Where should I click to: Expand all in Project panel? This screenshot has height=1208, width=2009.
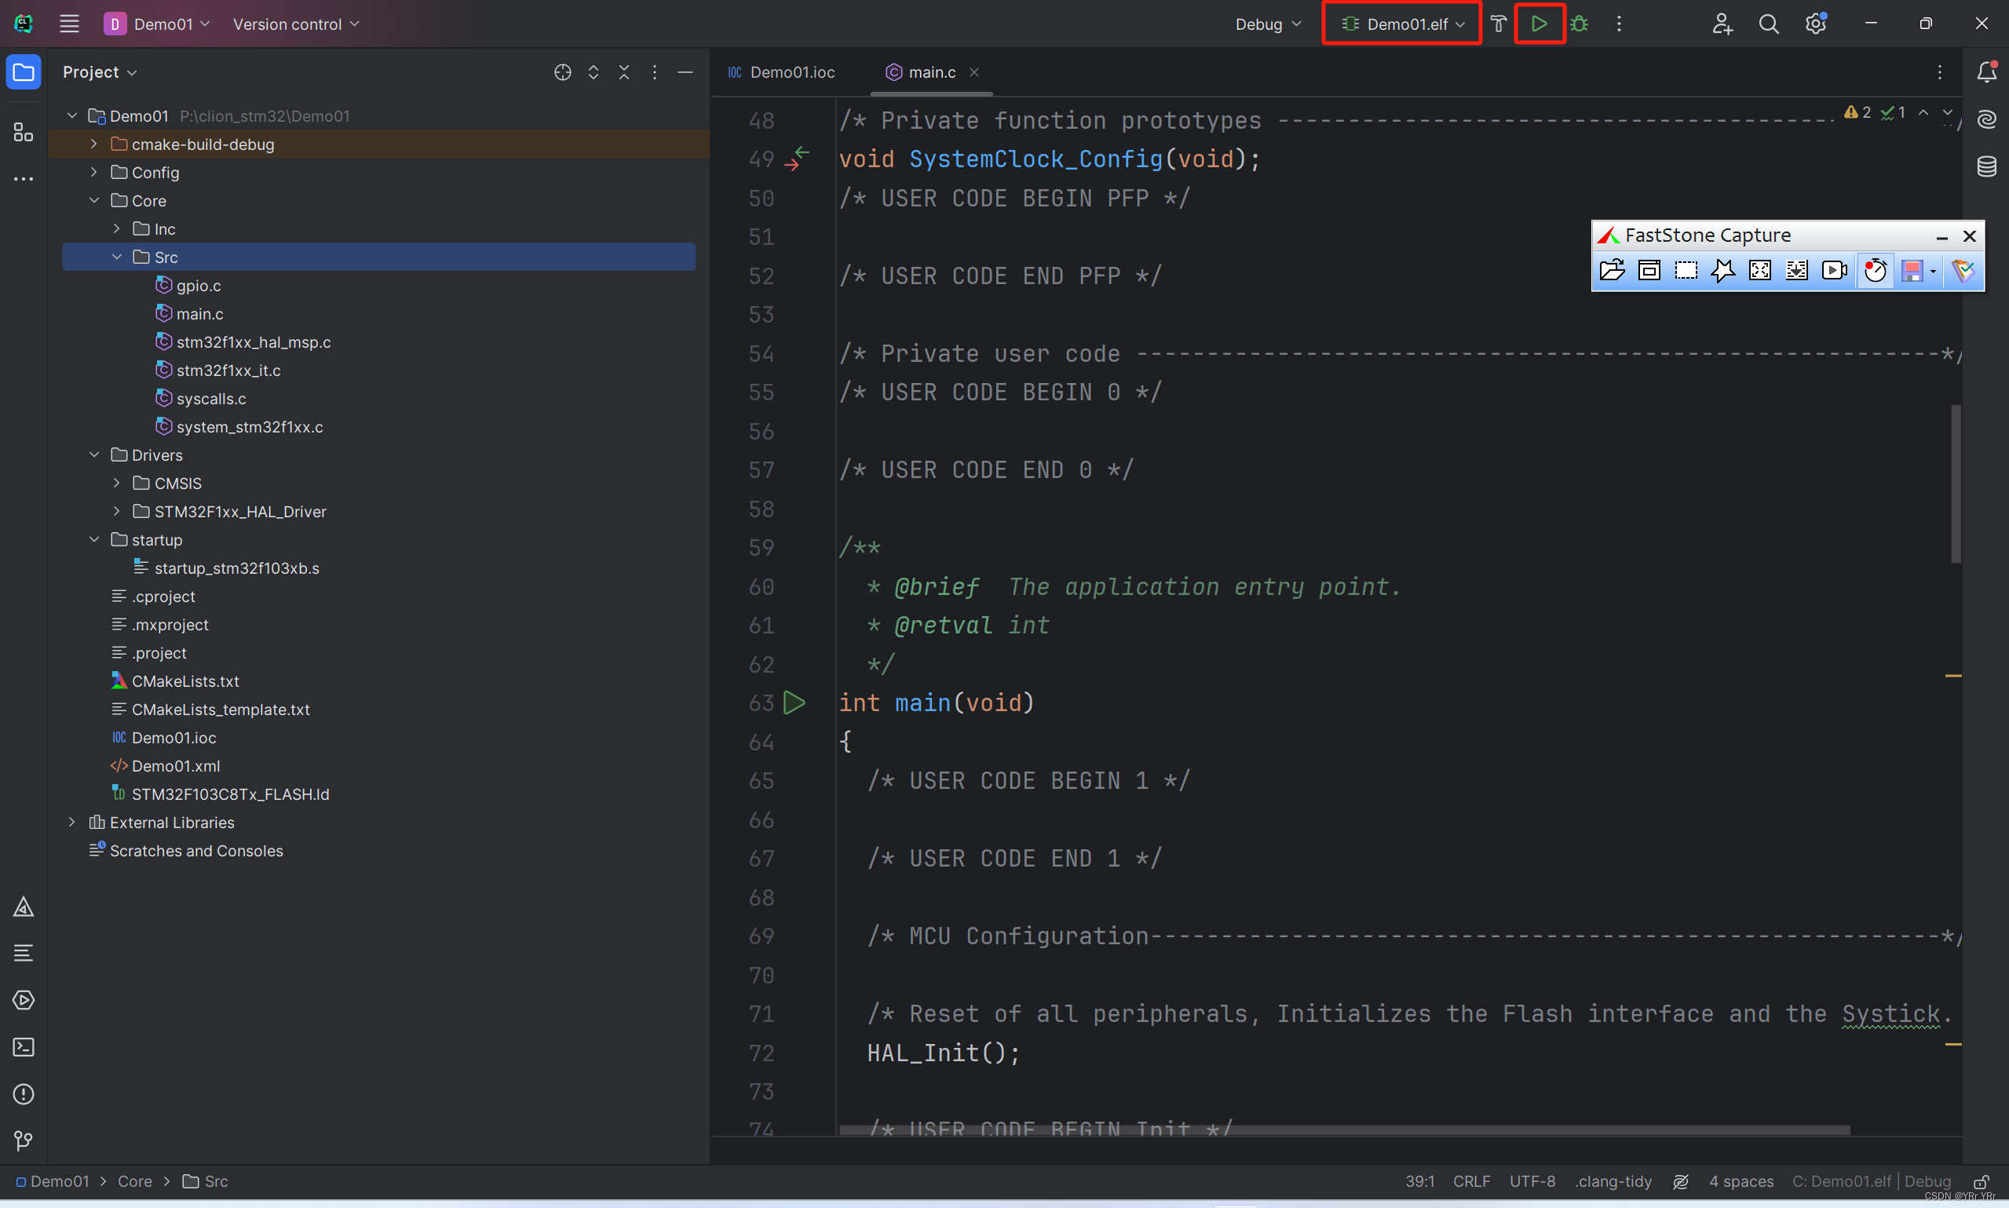coord(594,72)
